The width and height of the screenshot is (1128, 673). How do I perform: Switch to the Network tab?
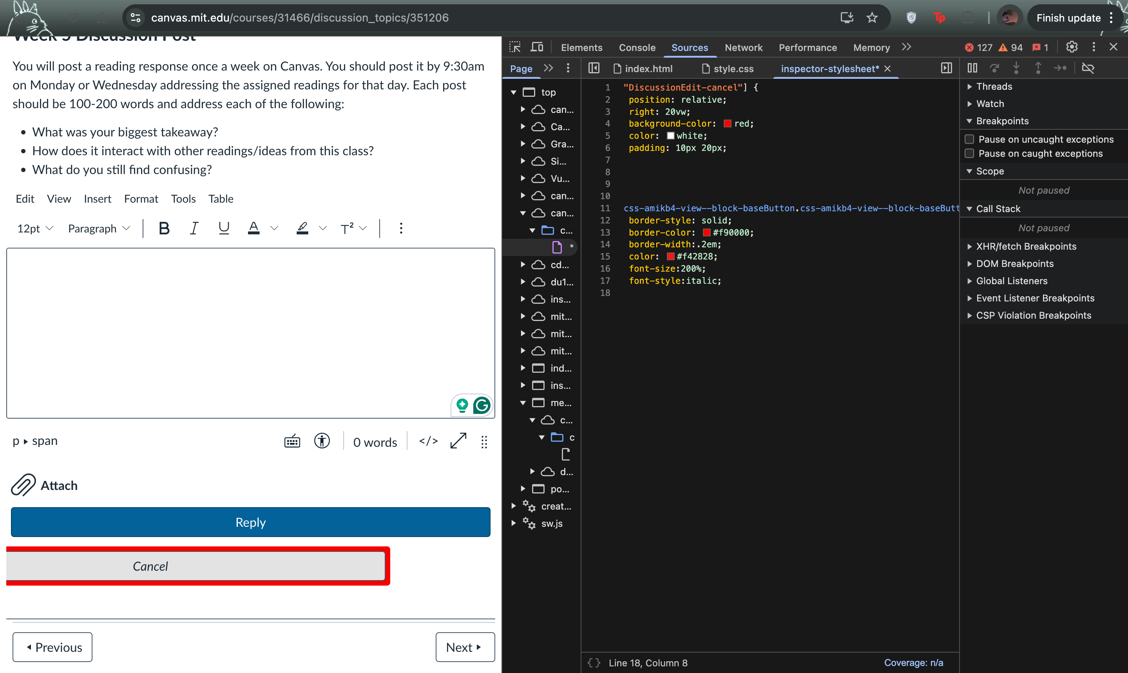click(743, 47)
